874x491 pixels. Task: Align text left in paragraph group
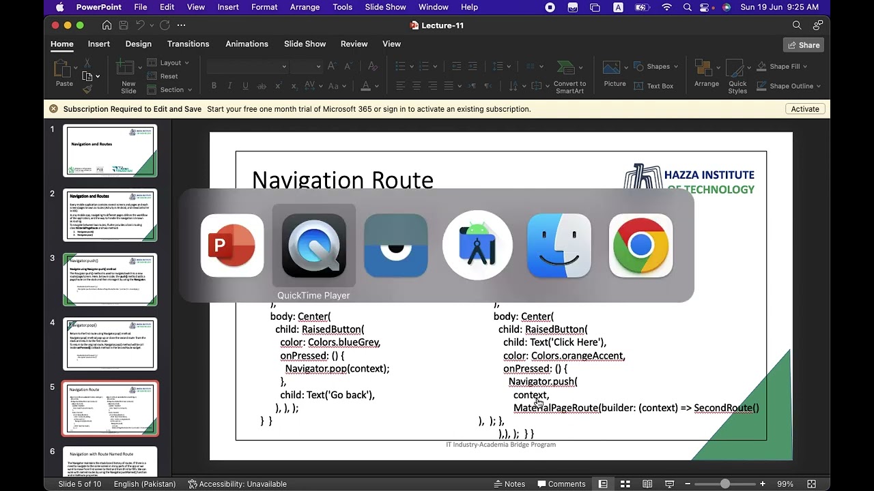(400, 86)
